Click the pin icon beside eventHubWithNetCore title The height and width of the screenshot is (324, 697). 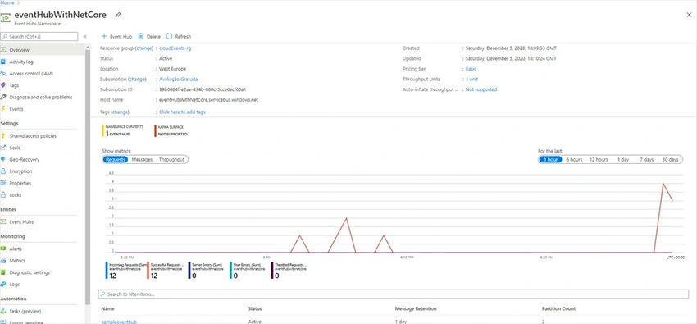(118, 15)
